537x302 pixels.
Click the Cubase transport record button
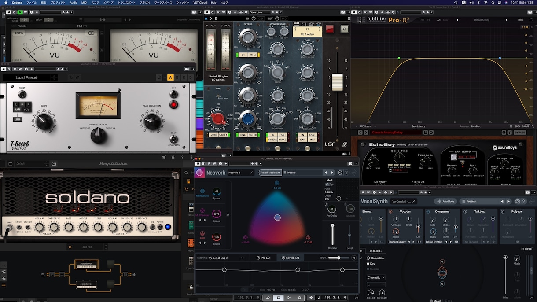click(x=299, y=298)
